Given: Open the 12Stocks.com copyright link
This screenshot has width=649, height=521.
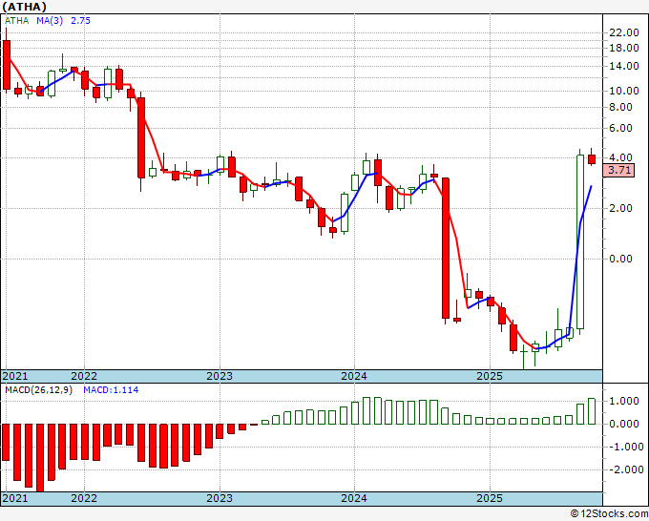Looking at the screenshot, I should click(609, 514).
